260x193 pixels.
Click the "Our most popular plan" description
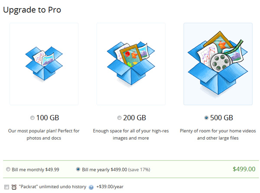tap(43, 134)
